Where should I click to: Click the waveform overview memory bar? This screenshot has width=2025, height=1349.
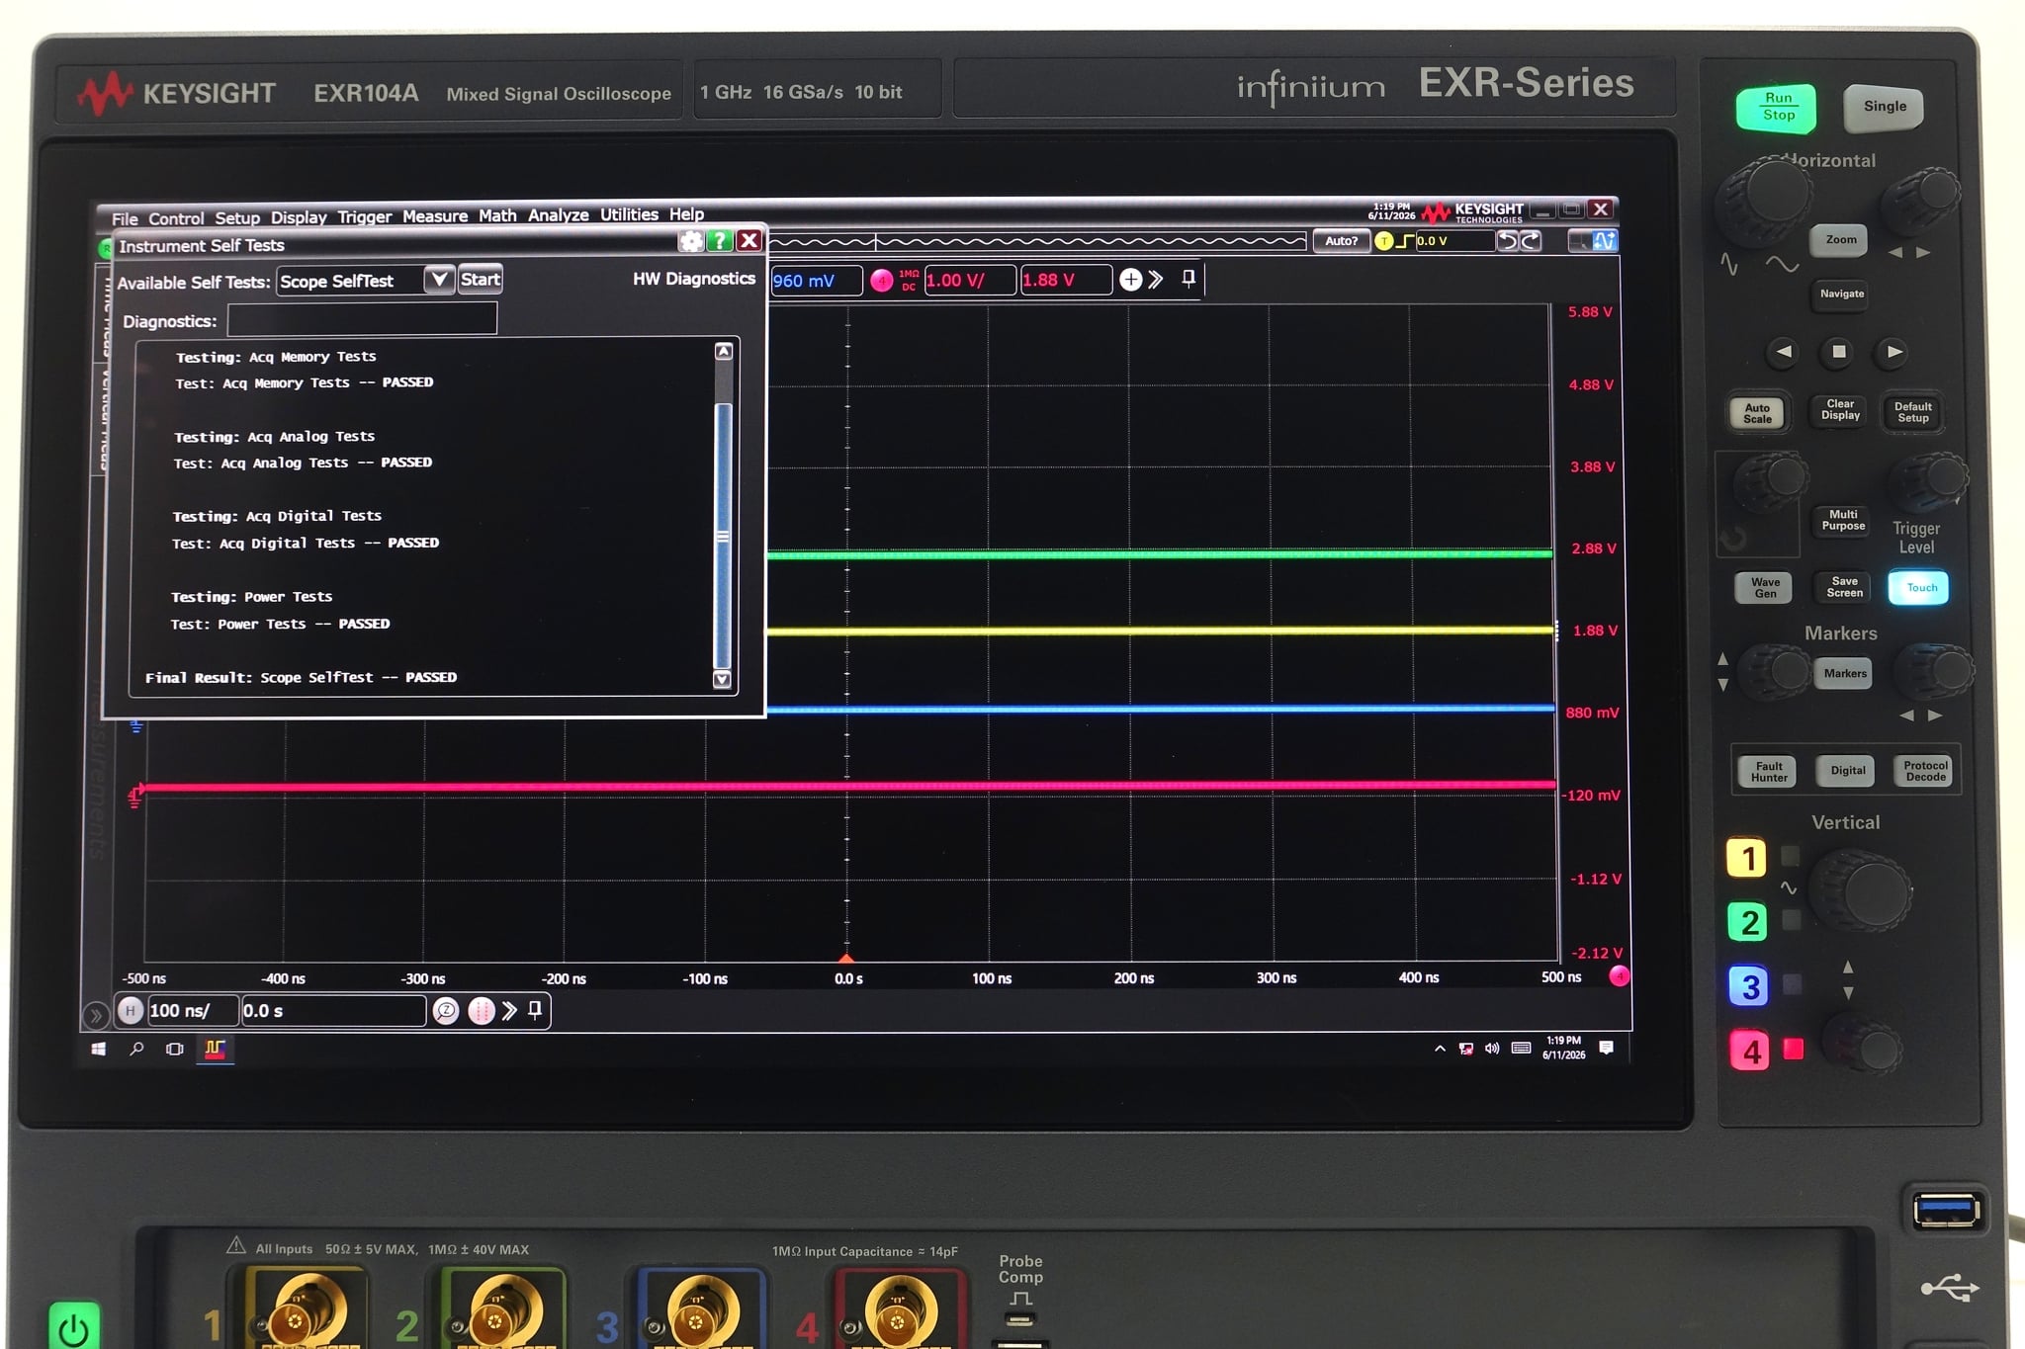1037,241
